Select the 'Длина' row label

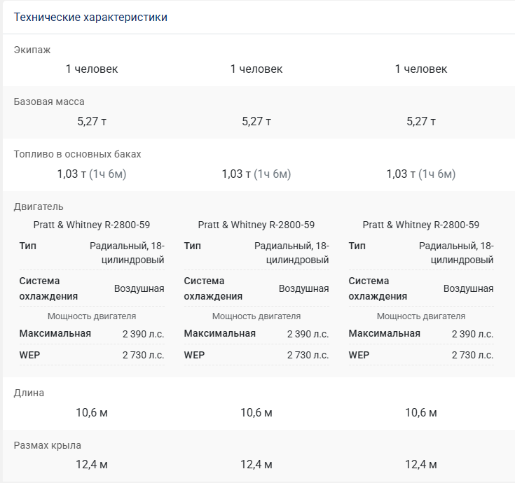29,393
